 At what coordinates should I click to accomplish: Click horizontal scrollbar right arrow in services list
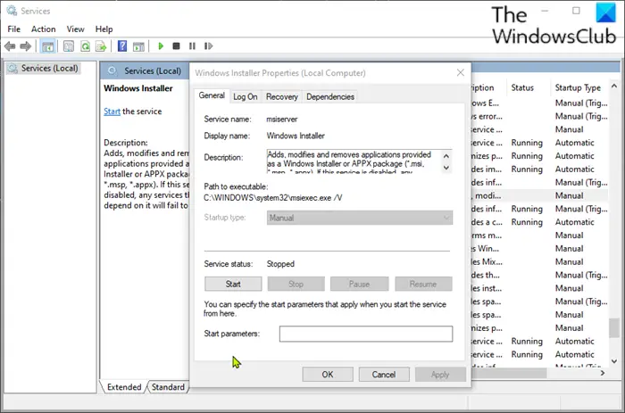point(603,373)
